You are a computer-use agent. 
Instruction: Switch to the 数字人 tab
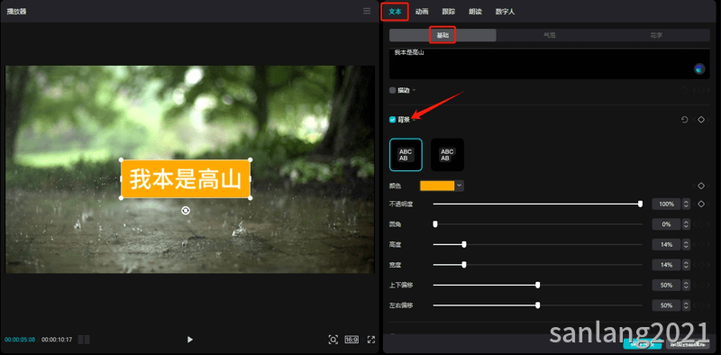click(505, 12)
